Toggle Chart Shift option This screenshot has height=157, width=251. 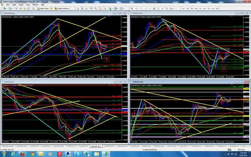click(105, 8)
